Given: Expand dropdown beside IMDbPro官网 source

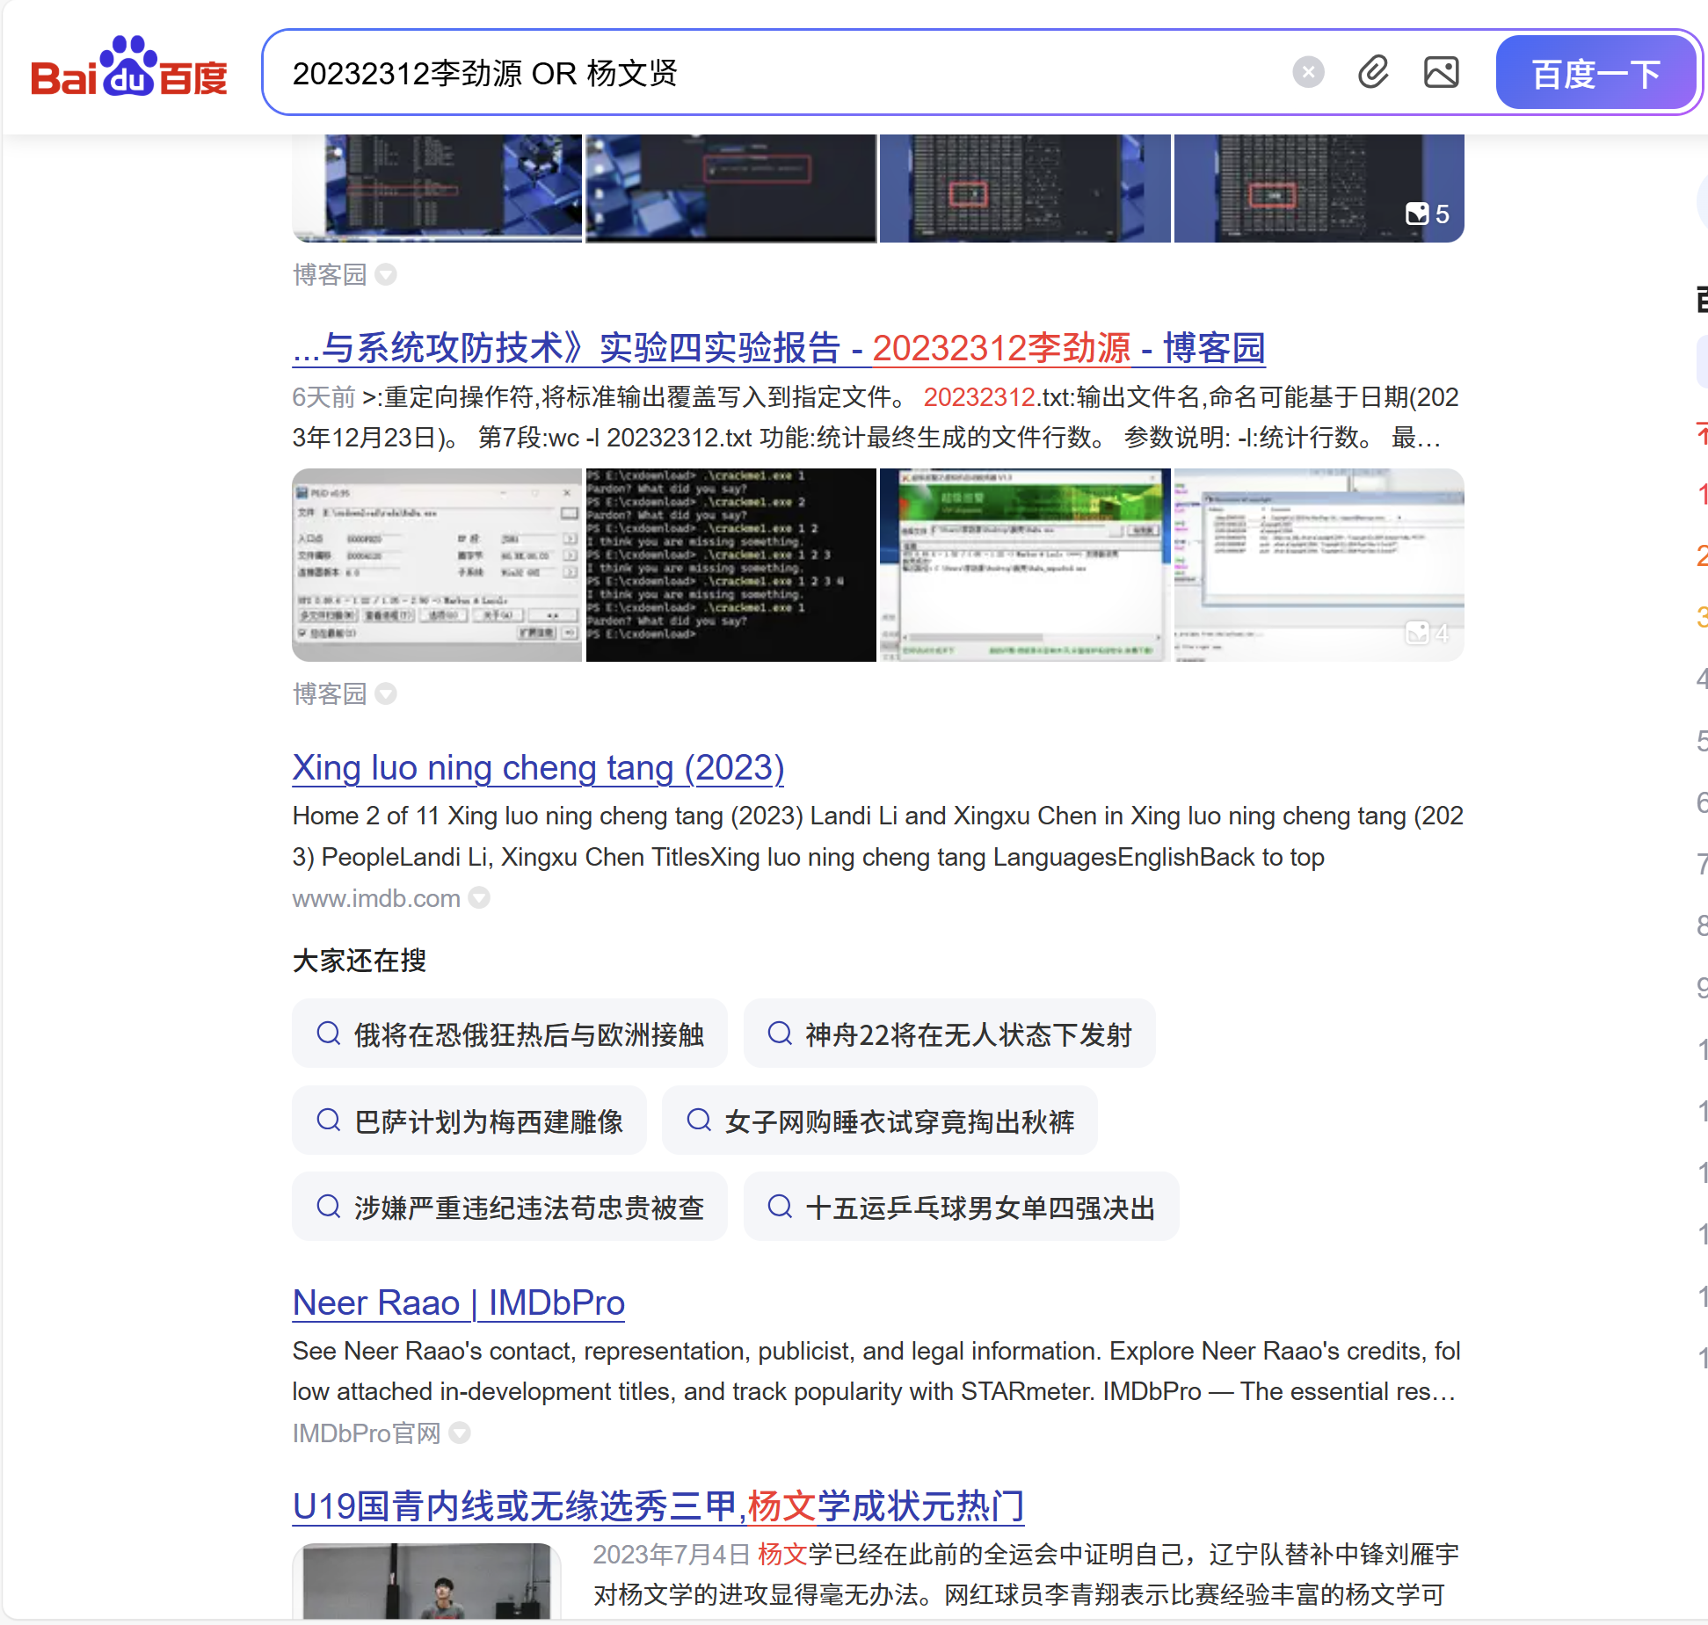Looking at the screenshot, I should 460,1433.
